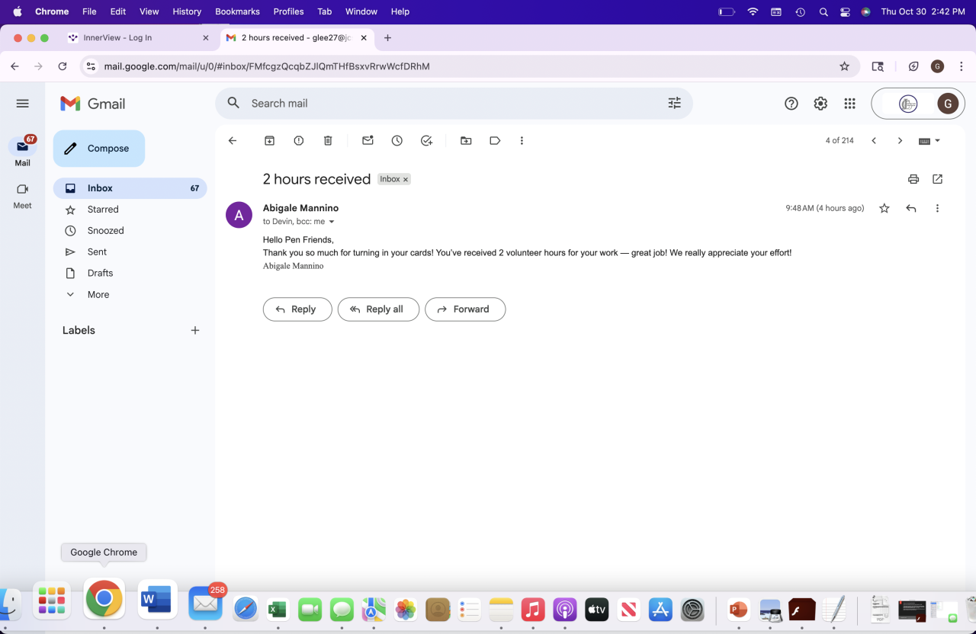Image resolution: width=976 pixels, height=634 pixels.
Task: Delete this email with trash icon
Action: click(328, 141)
